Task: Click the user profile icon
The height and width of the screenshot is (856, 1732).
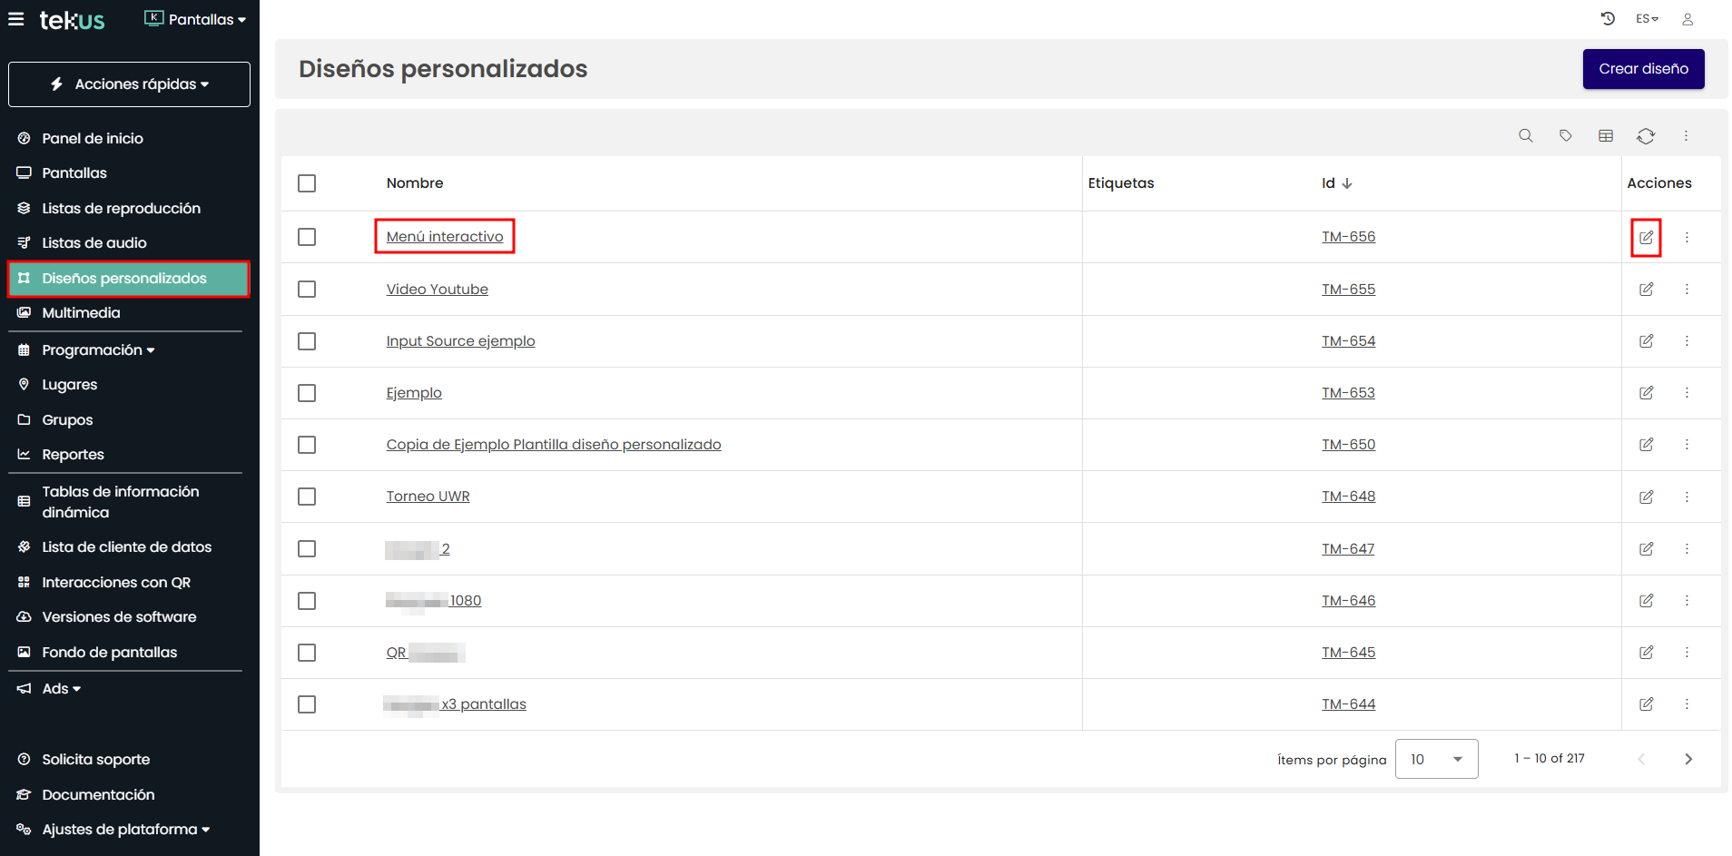Action: click(1687, 19)
